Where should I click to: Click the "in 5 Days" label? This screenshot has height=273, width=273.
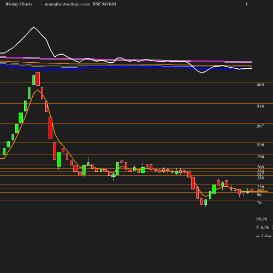(x=264, y=236)
